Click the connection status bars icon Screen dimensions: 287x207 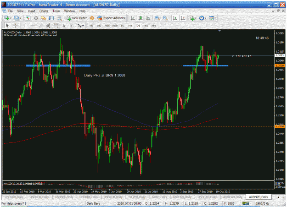[246, 203]
